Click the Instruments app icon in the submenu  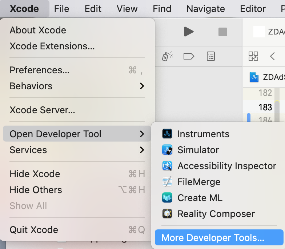[x=167, y=134]
